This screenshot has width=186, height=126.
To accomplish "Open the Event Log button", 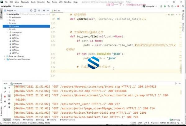I will coord(175,120).
